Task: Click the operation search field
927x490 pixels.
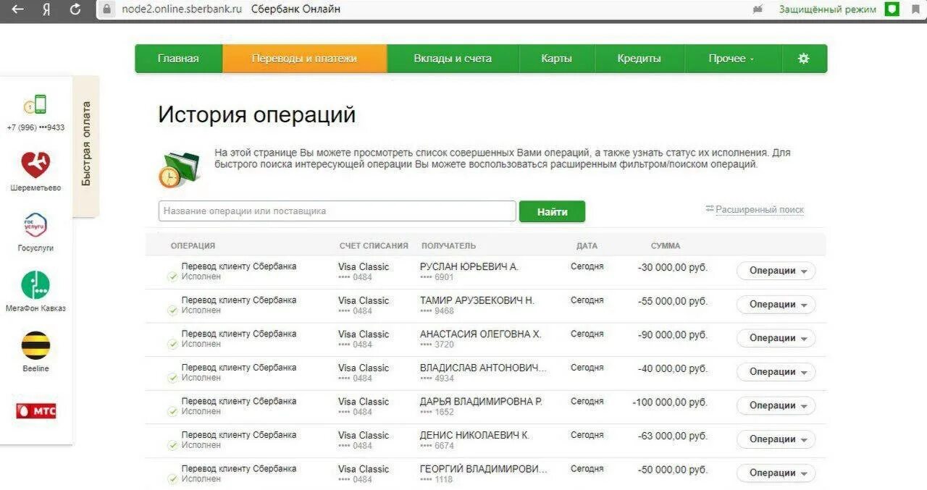Action: pyautogui.click(x=337, y=211)
